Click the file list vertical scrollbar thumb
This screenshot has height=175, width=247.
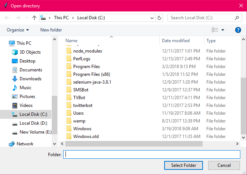pos(243,106)
